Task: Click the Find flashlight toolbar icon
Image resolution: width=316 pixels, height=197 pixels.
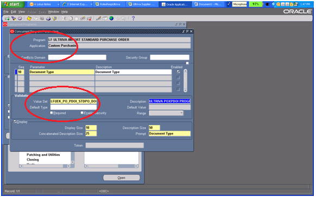Action: point(14,18)
